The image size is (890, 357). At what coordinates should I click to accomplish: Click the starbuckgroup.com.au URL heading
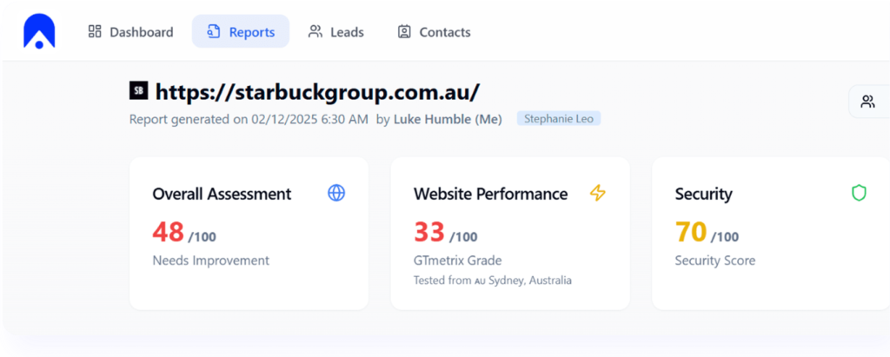tap(317, 91)
